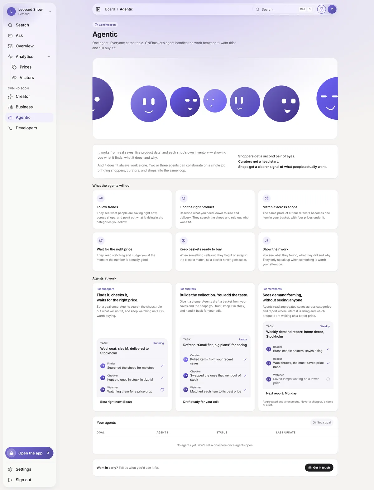The height and width of the screenshot is (490, 374).
Task: Click checkmark beside Kept the ones in stock
Action: point(162,378)
